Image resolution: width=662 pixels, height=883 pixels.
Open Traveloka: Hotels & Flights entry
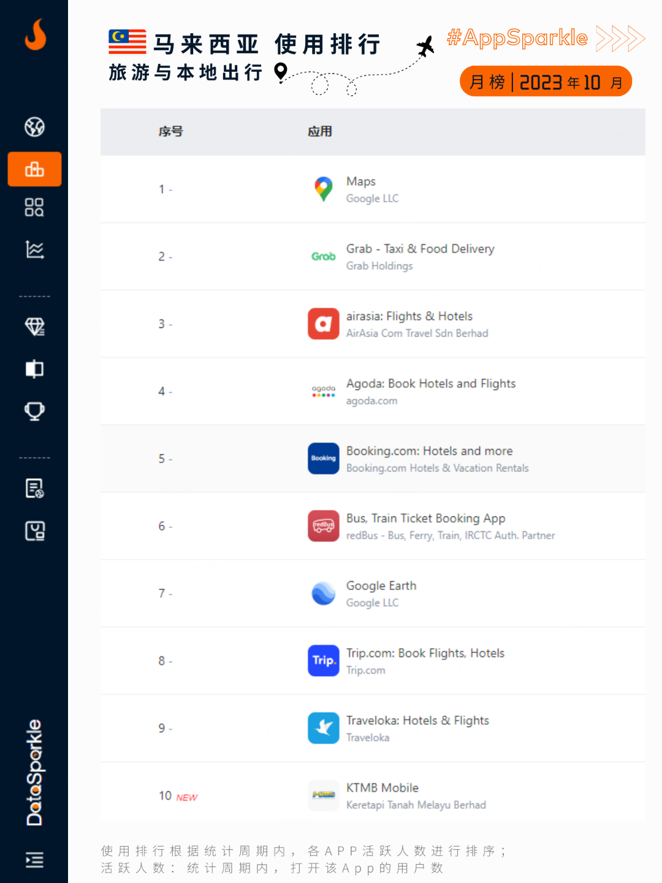[x=417, y=721]
